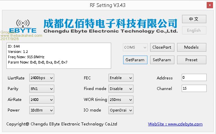216x134 pixels.
Task: Open the COM5 port dropdown
Action: coord(135,47)
